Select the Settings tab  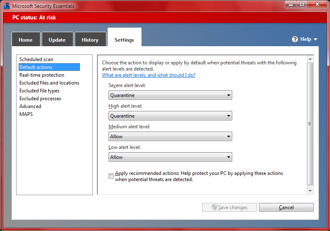[x=125, y=37]
